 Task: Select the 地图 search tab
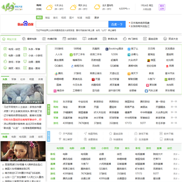click(x=88, y=18)
